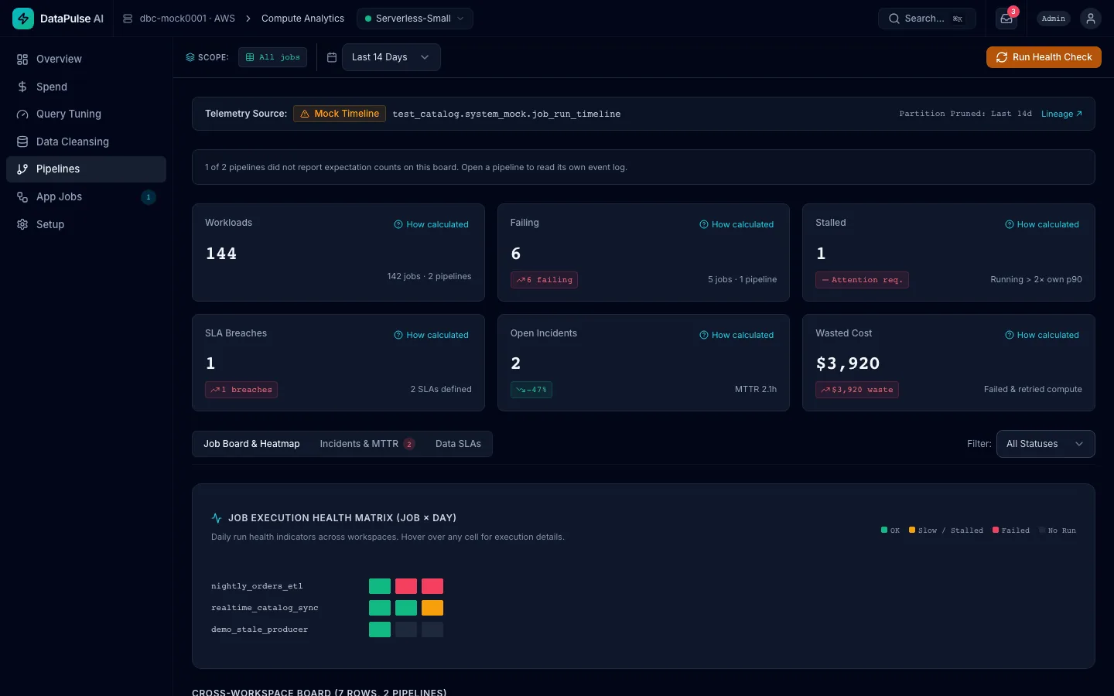Open Setup in the sidebar
Viewport: 1114px width, 696px height.
[x=86, y=224]
